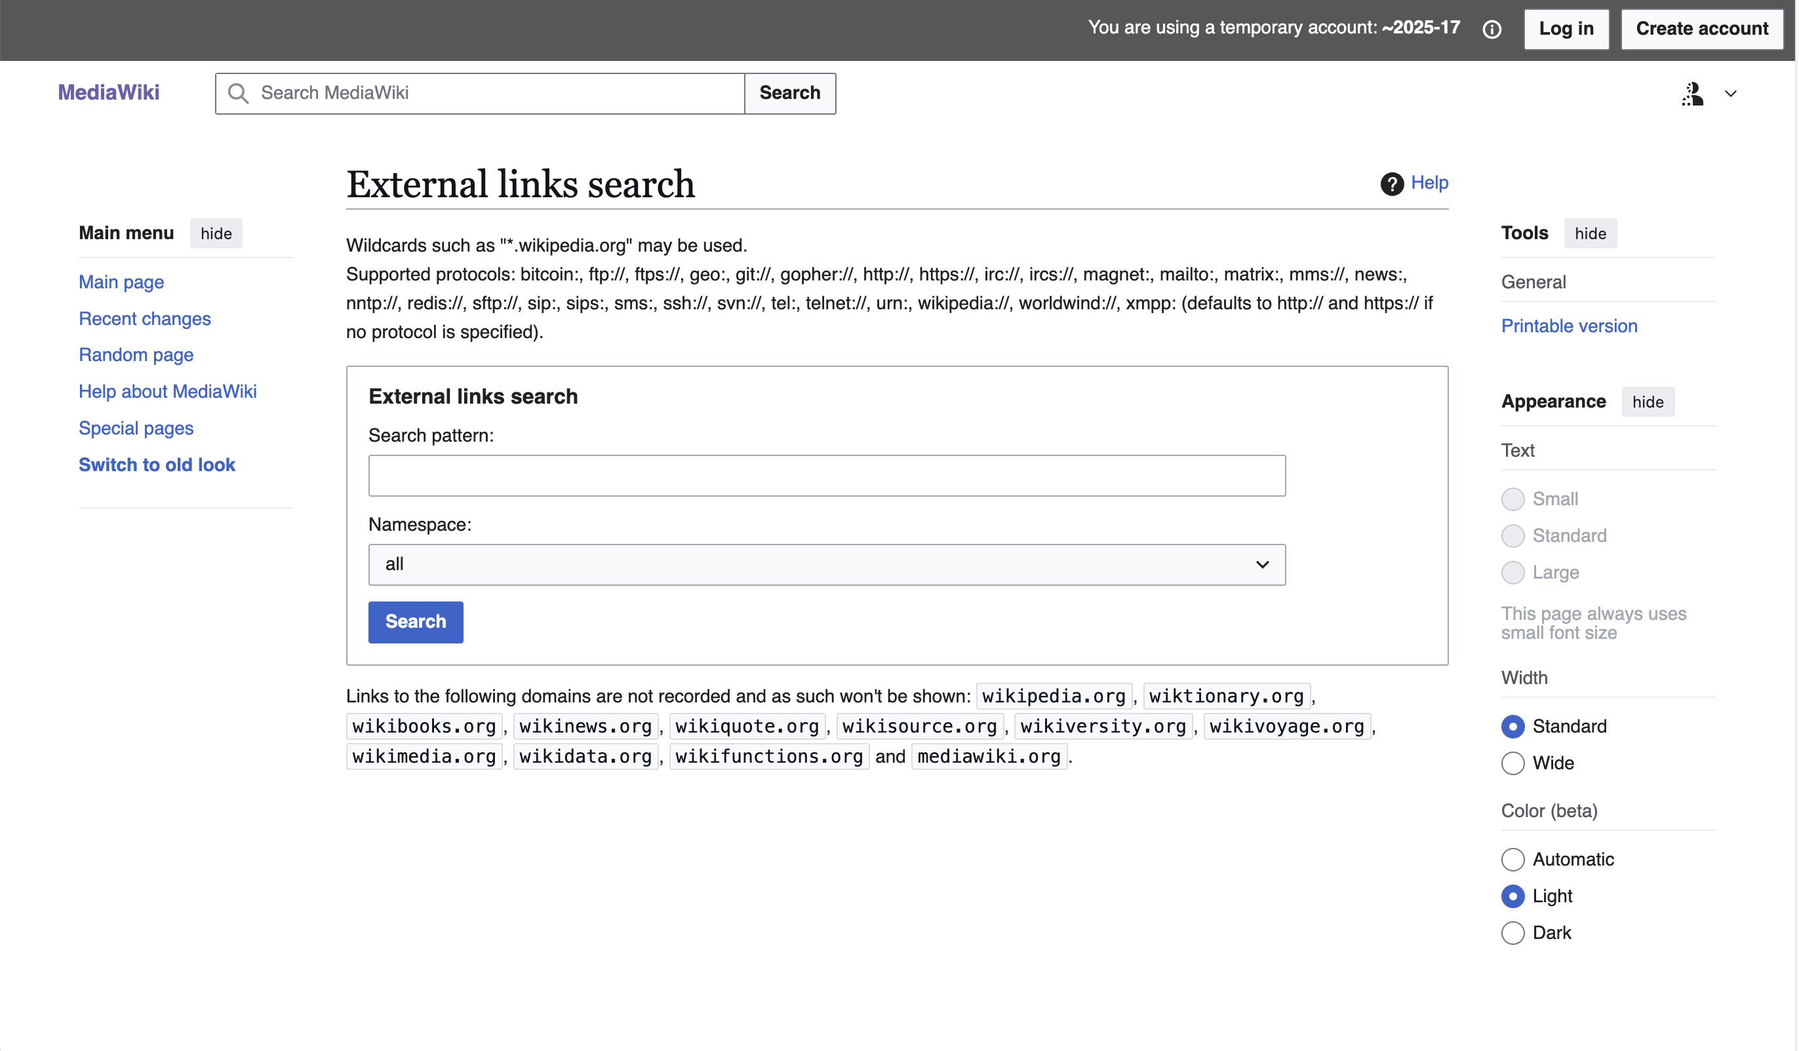The image size is (1799, 1051).
Task: Click the mediawiki.org domain text
Action: click(989, 756)
